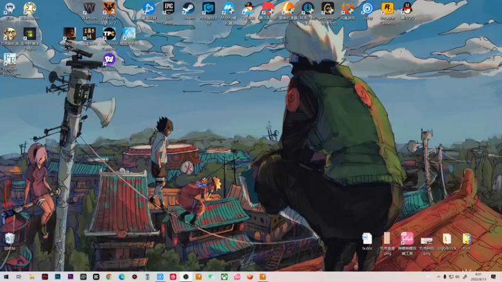Open the Rockstar Games Launcher shortcut
502x282 pixels.
point(387,13)
